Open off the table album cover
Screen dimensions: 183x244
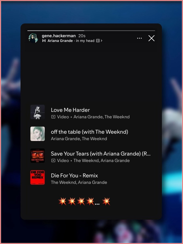(37, 134)
